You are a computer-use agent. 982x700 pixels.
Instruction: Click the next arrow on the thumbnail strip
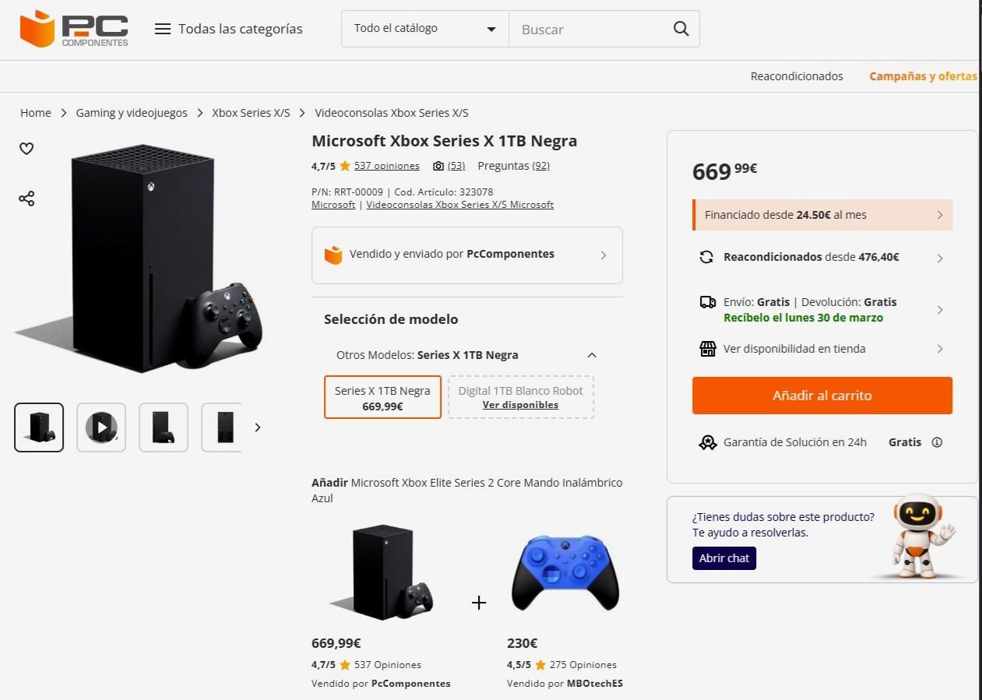tap(258, 427)
